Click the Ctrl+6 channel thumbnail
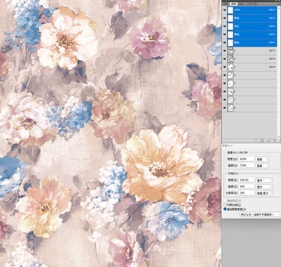This screenshot has width=281, height=267. pyautogui.click(x=231, y=43)
